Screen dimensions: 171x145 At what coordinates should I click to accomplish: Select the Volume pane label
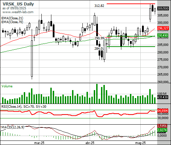pos(7,86)
